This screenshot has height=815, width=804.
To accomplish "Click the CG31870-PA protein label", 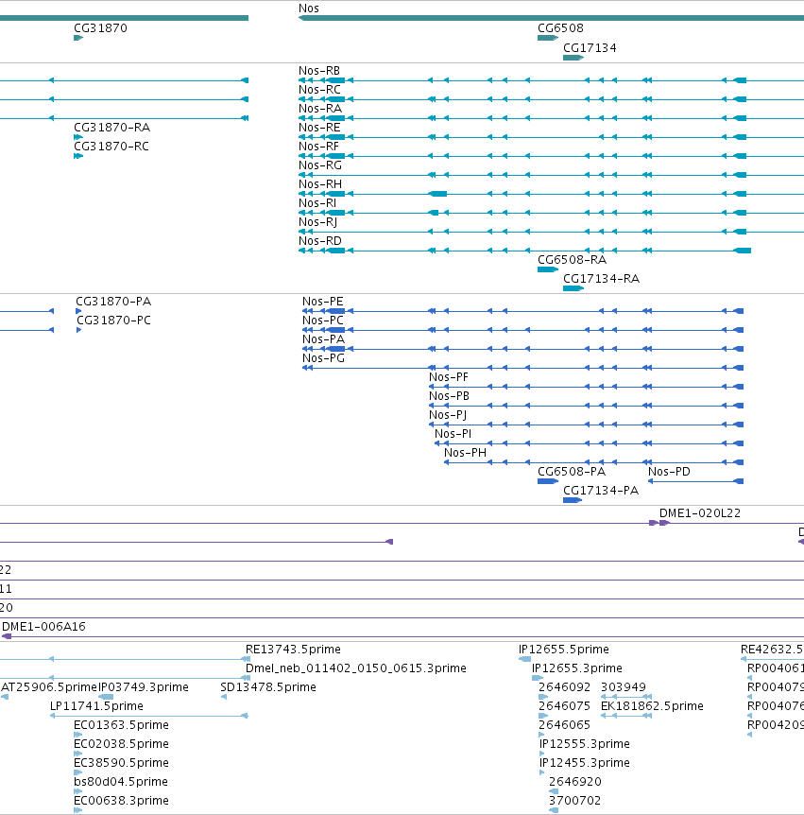I will [x=113, y=302].
